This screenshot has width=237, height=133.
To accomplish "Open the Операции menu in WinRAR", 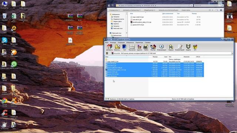I will coord(121,42).
